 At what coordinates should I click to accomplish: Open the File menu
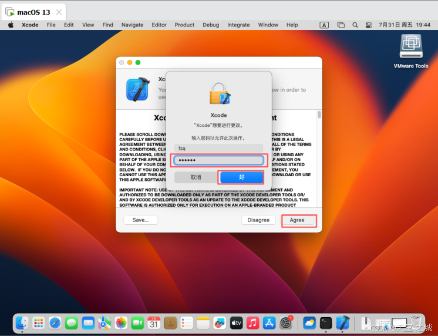(51, 25)
